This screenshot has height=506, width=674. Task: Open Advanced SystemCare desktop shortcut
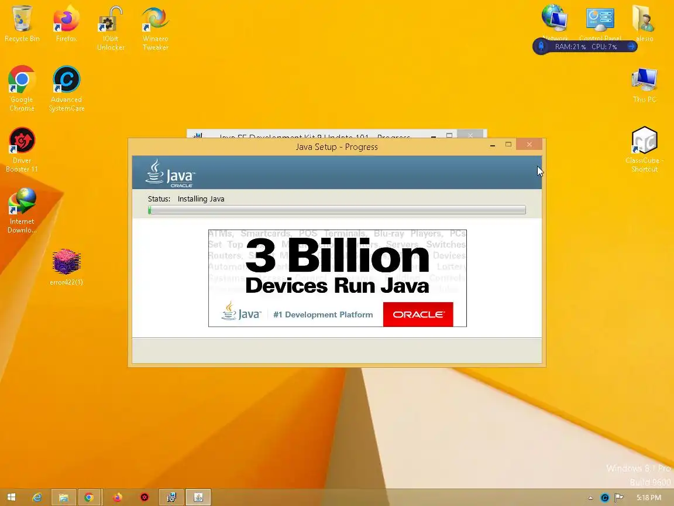click(66, 88)
